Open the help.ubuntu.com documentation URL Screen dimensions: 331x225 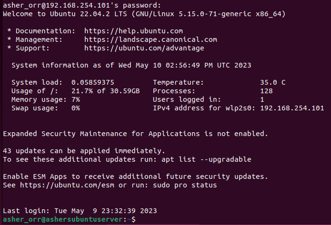point(133,31)
